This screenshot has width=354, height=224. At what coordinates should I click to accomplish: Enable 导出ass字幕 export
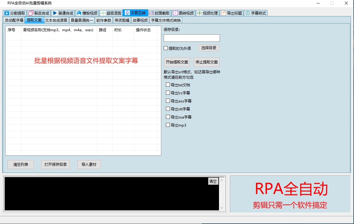coord(168,101)
